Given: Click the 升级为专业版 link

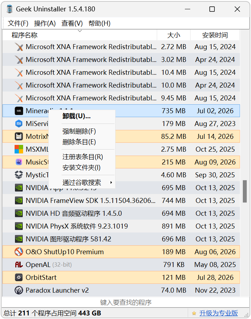Looking at the screenshot, I should pyautogui.click(x=219, y=313).
